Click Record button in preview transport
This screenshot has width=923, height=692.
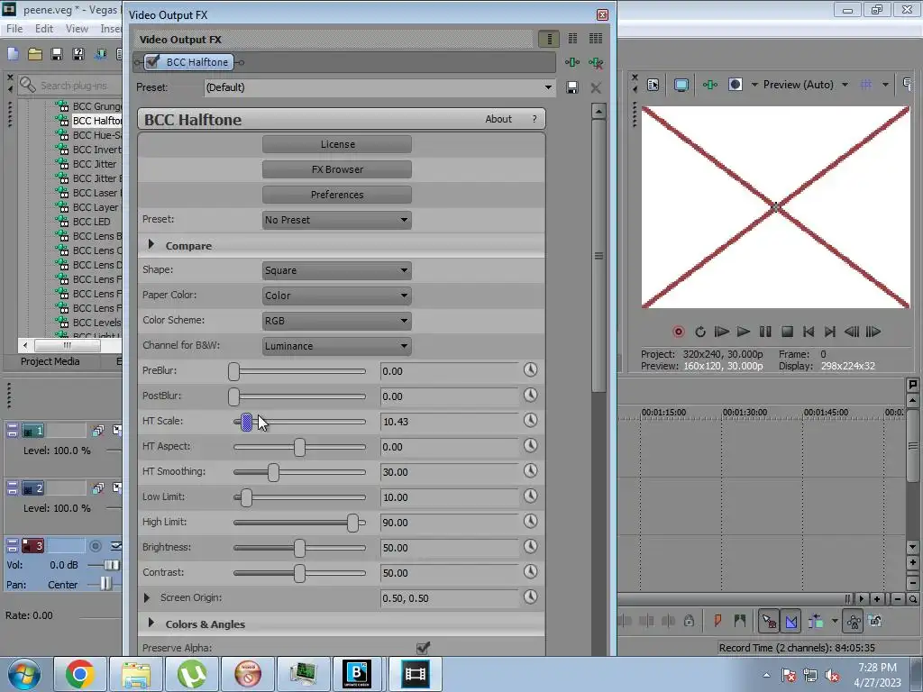pos(678,332)
